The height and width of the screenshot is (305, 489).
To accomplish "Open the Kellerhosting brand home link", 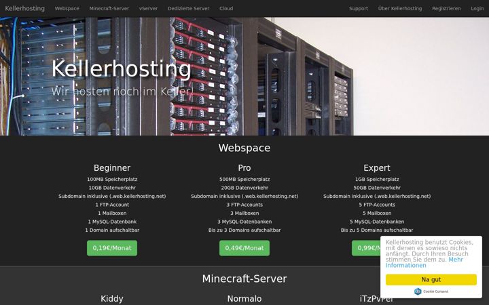I will [24, 8].
